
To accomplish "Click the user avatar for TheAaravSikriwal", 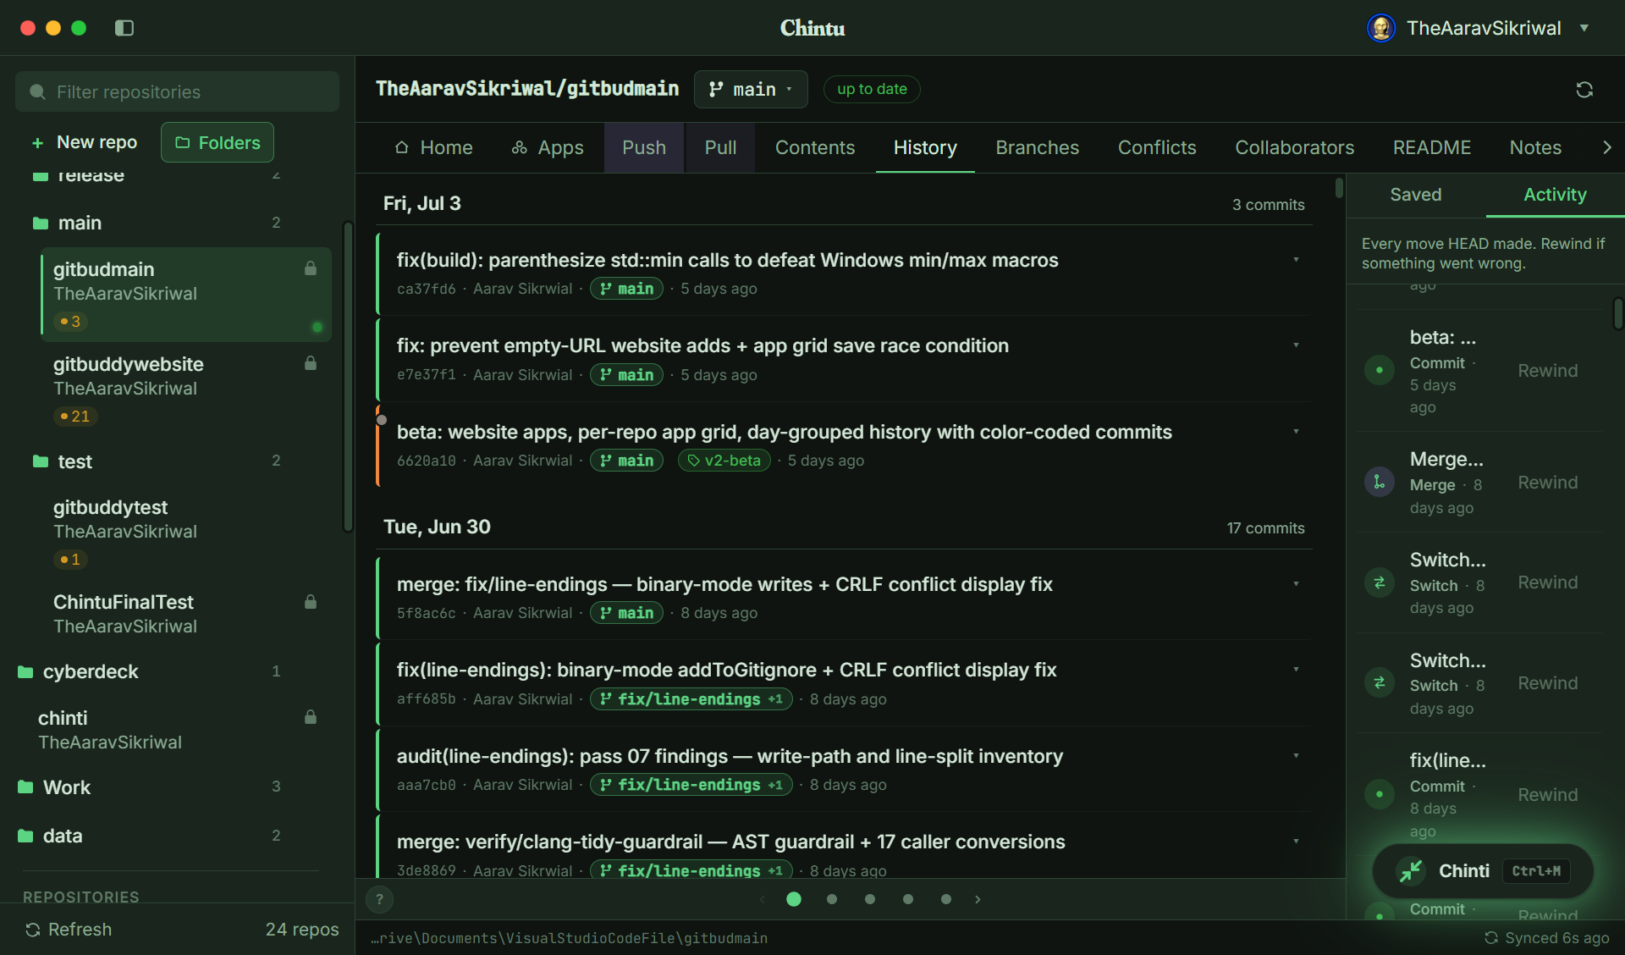I will pos(1381,28).
